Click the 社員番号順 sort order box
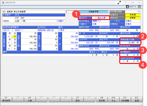Screen dimensions: 147x106 coord(93,12)
